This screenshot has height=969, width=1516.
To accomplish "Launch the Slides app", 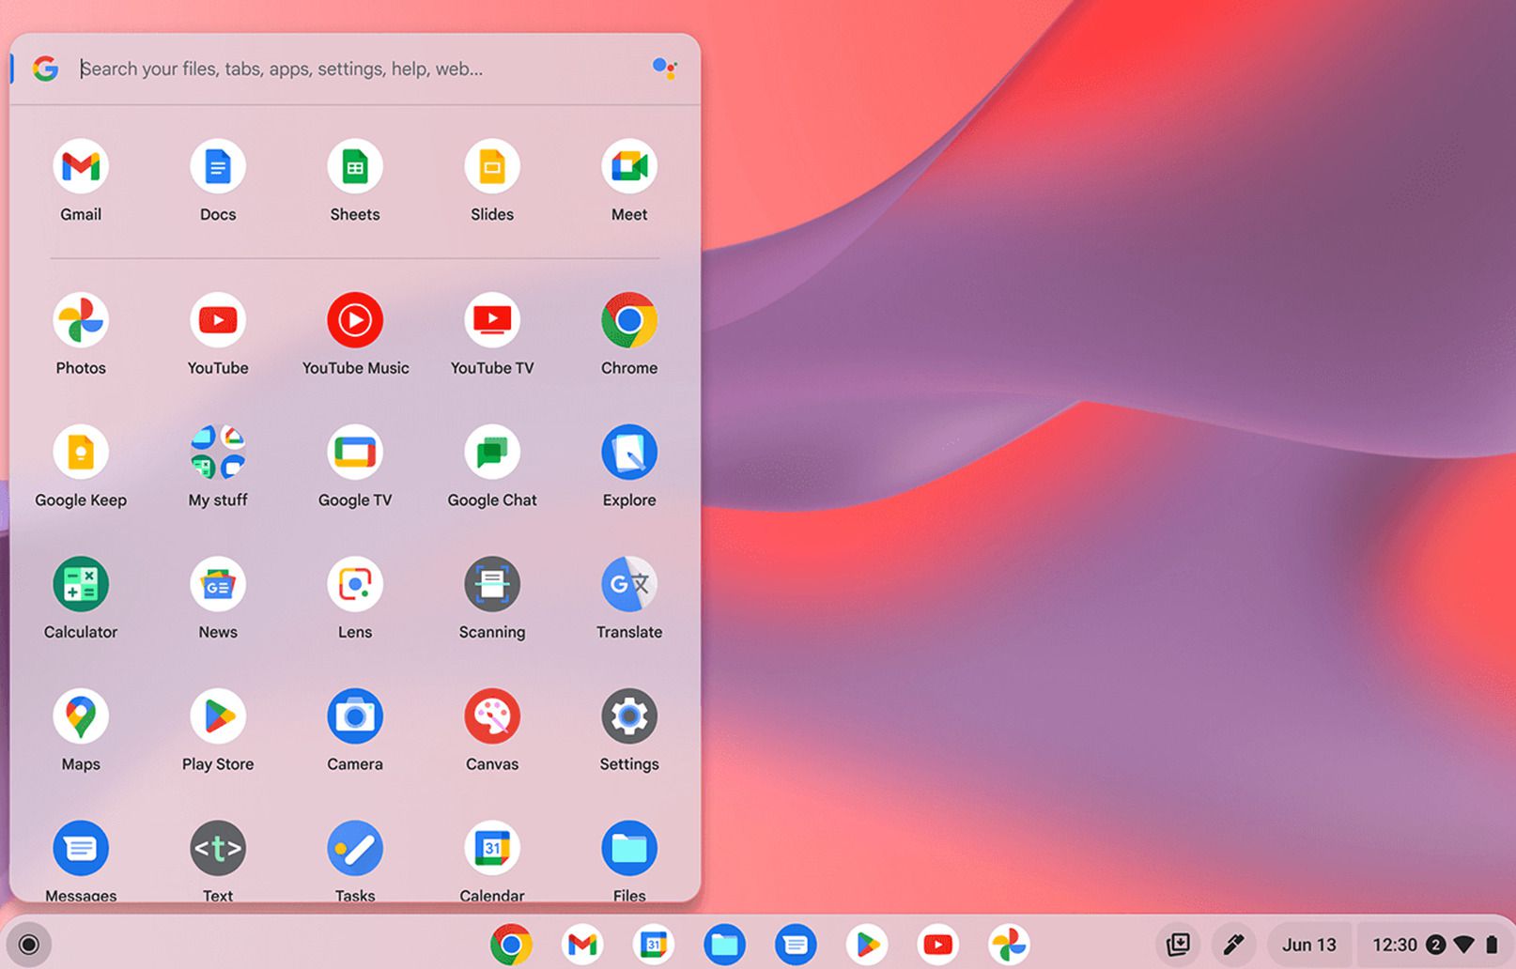I will pos(492,167).
